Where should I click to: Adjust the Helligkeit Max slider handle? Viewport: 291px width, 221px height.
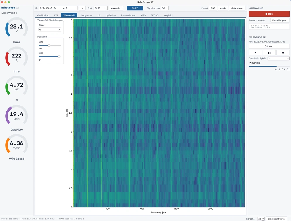[59, 56]
